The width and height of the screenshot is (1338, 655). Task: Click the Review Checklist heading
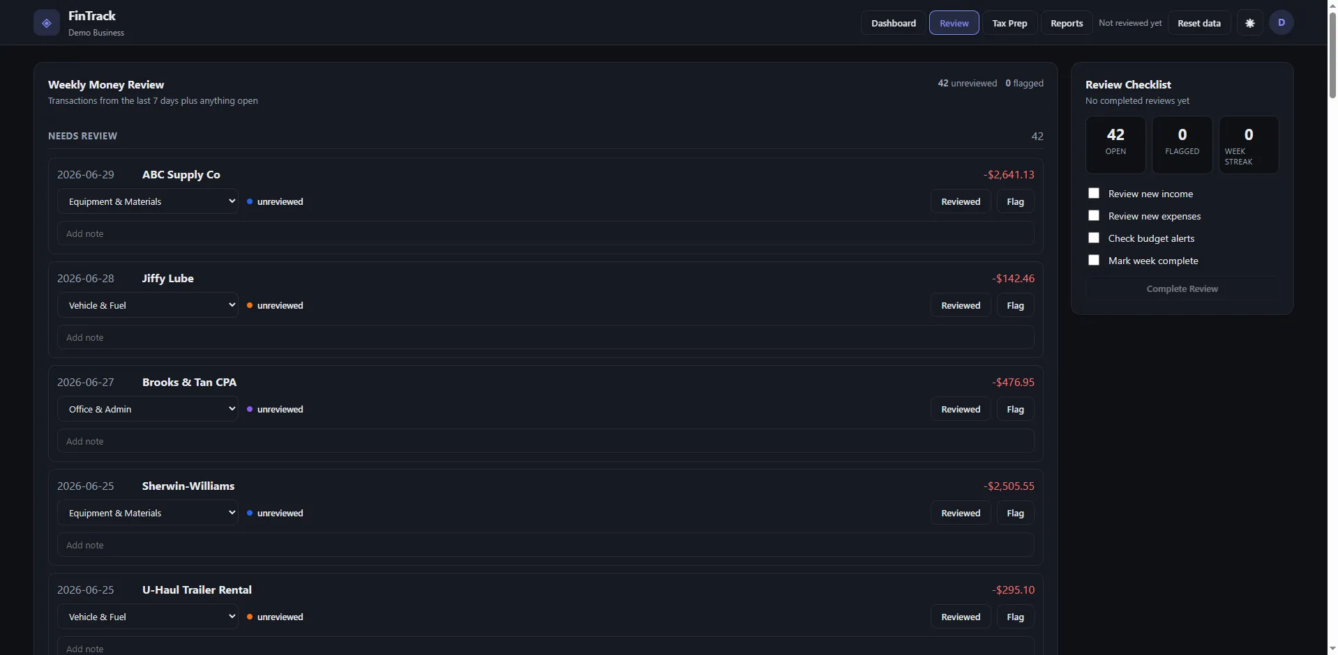click(1128, 84)
